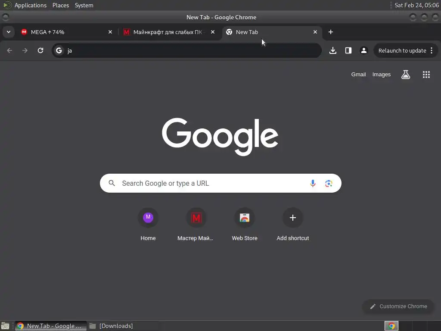Open the Google apps grid

click(x=426, y=75)
